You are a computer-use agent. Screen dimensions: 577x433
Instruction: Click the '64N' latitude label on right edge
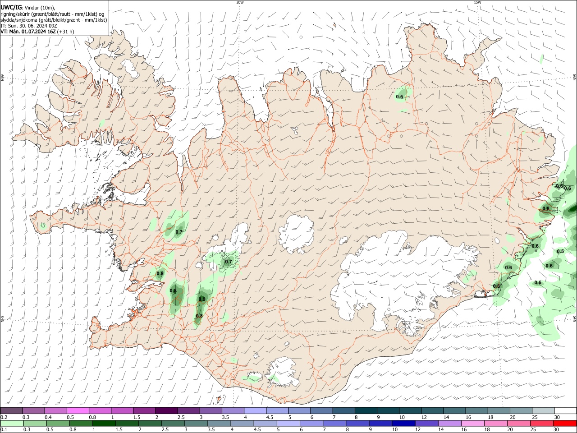(x=575, y=319)
